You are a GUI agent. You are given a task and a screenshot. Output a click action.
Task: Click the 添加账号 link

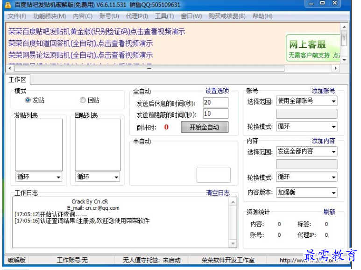323,91
